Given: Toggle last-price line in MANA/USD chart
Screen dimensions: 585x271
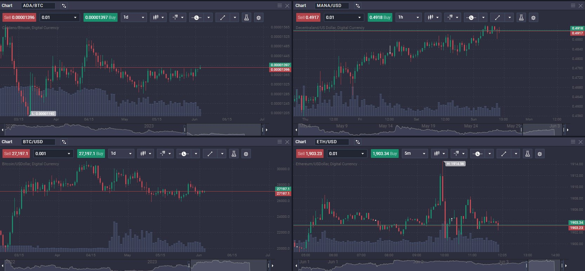Looking at the screenshot, I should point(471,18).
